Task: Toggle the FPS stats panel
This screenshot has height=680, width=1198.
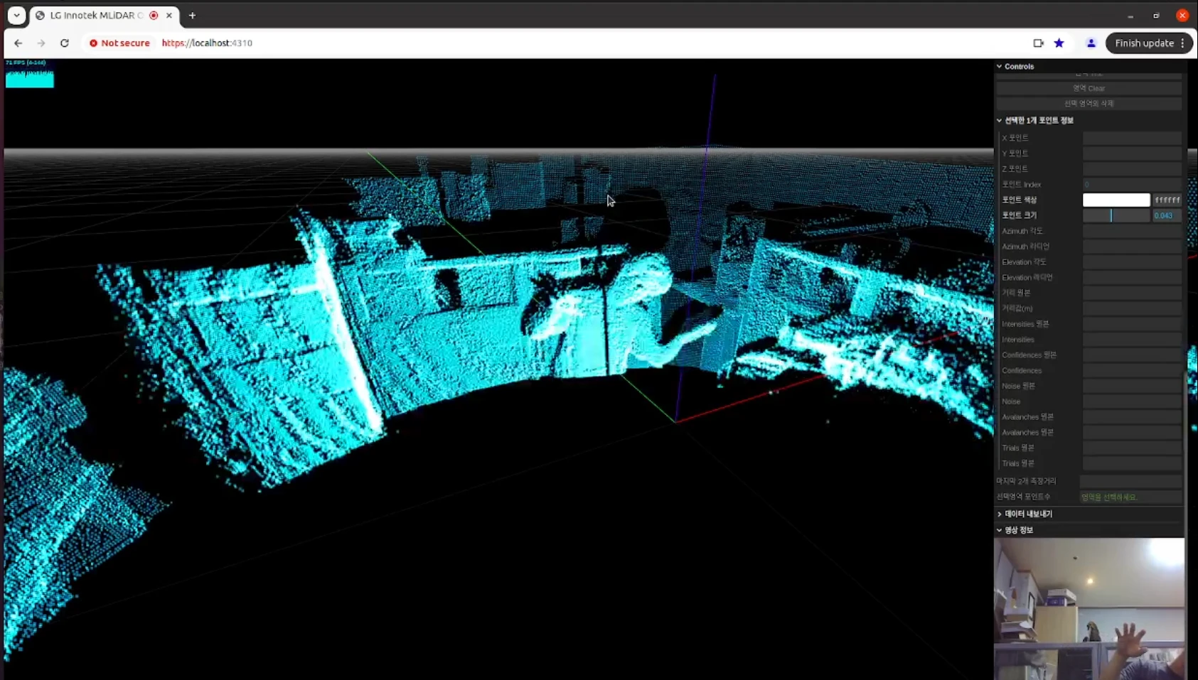Action: (x=30, y=73)
